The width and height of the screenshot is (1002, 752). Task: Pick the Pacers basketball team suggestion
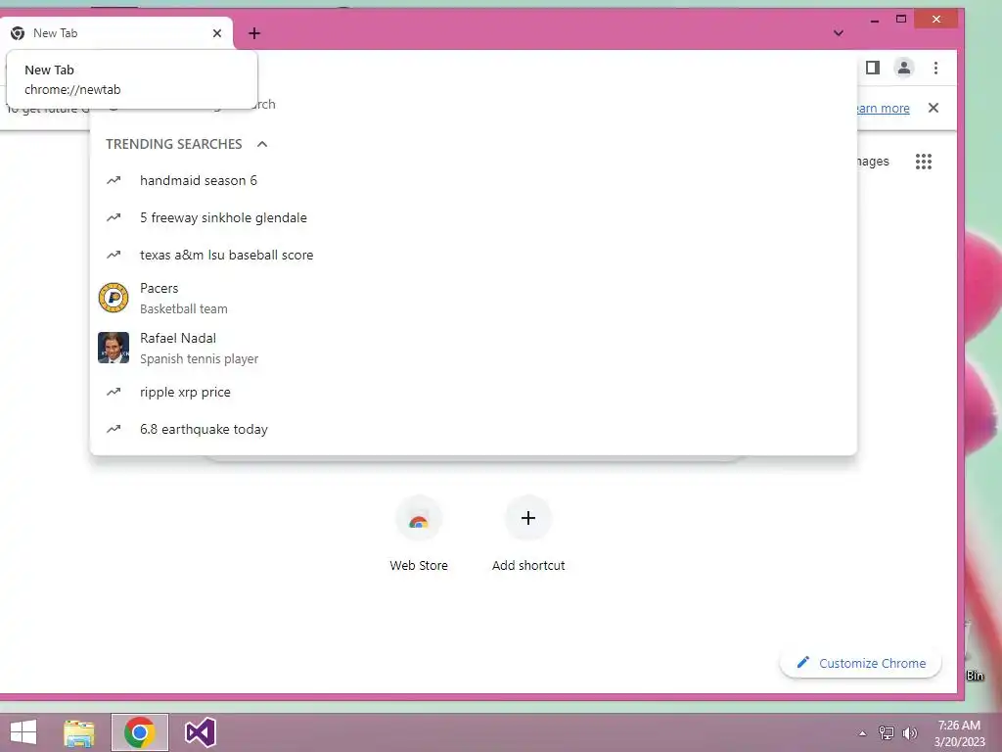[473, 298]
